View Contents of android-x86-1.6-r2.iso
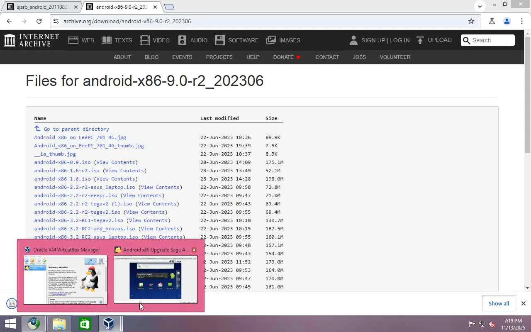This screenshot has height=332, width=531. (x=124, y=171)
